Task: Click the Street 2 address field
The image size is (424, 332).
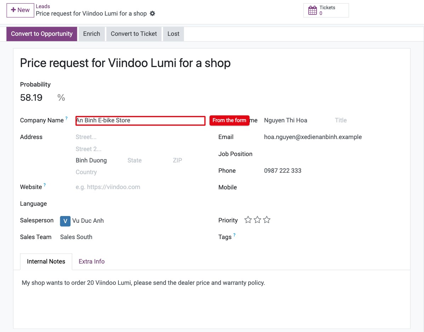Action: 140,149
